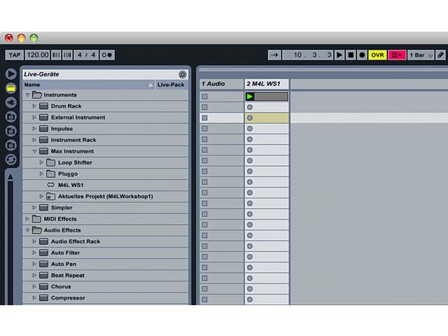Expand the External Instrument item
Viewport: 448px width, 336px height.
[34, 118]
